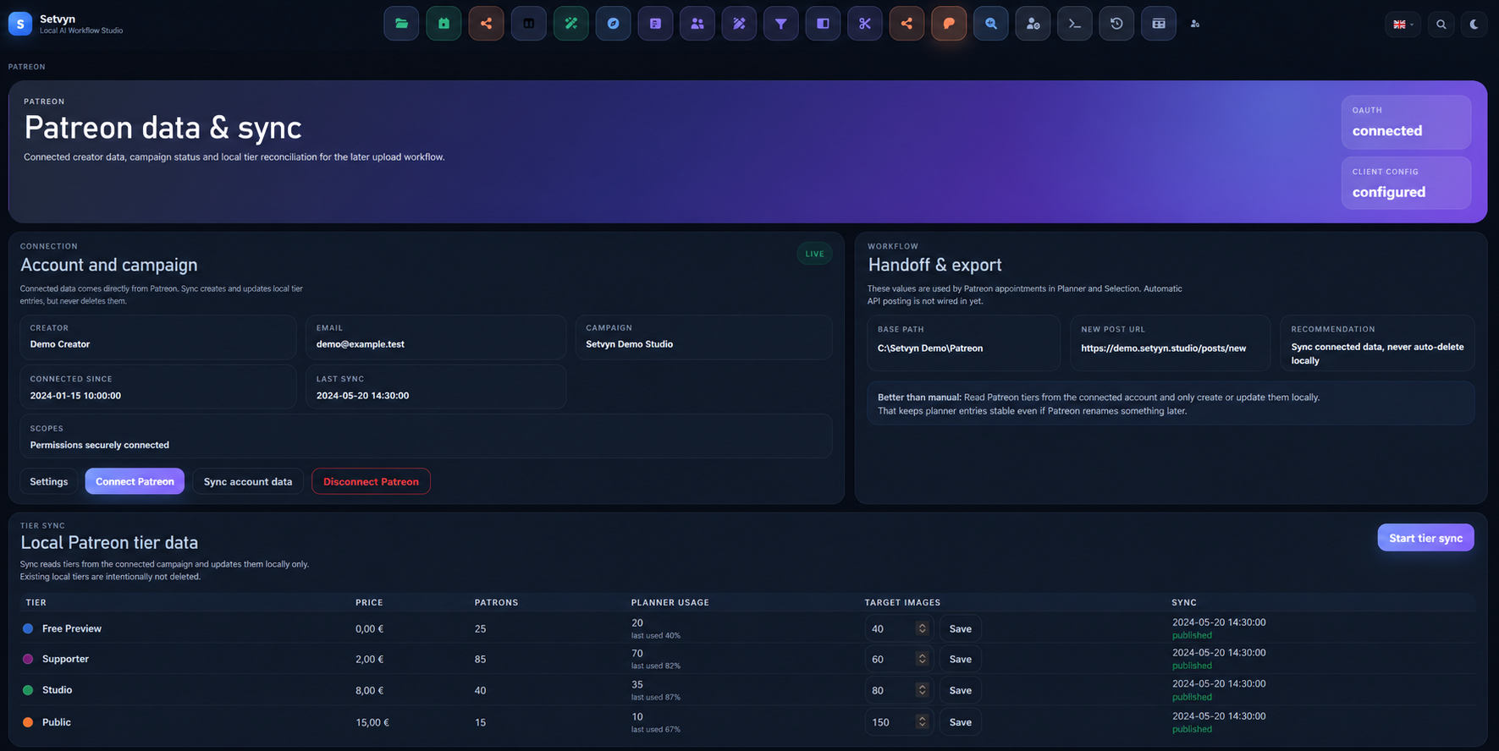Select the green magic wand icon
1499x751 pixels.
click(x=570, y=24)
